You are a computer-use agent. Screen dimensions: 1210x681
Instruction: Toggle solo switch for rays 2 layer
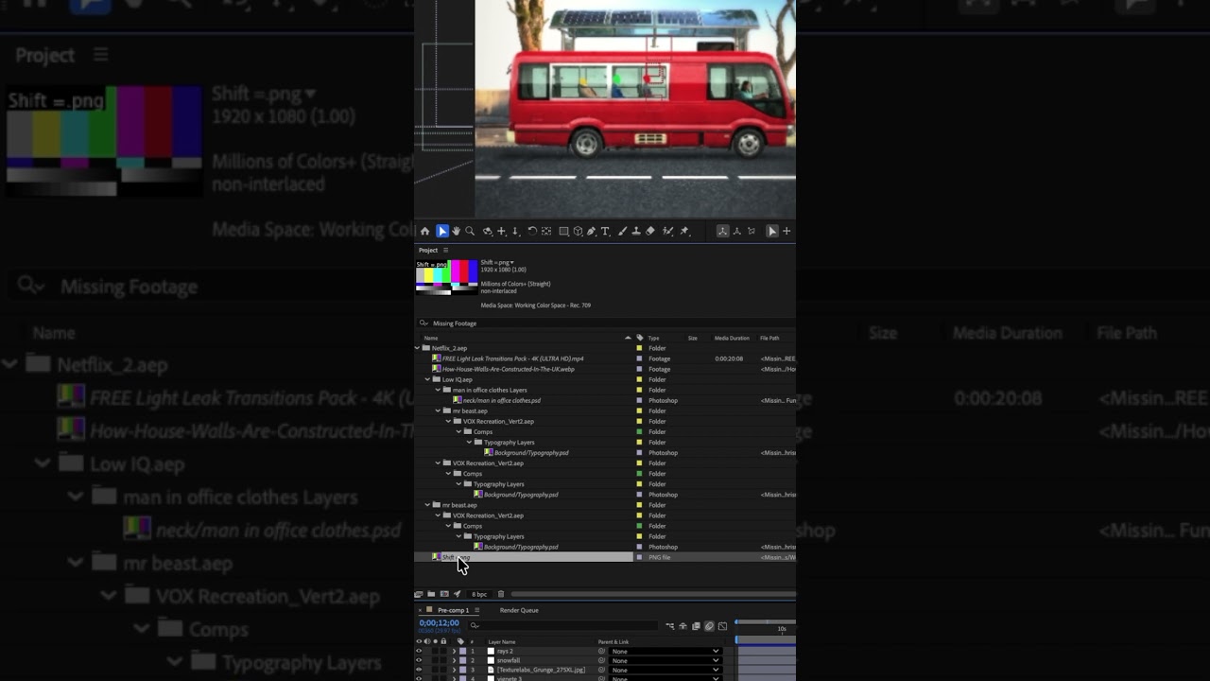point(435,651)
